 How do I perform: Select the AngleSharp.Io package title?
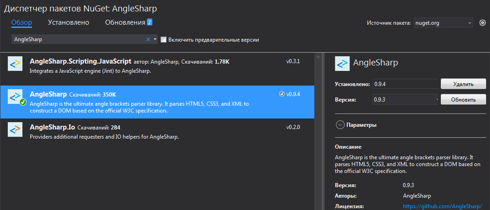[52, 128]
